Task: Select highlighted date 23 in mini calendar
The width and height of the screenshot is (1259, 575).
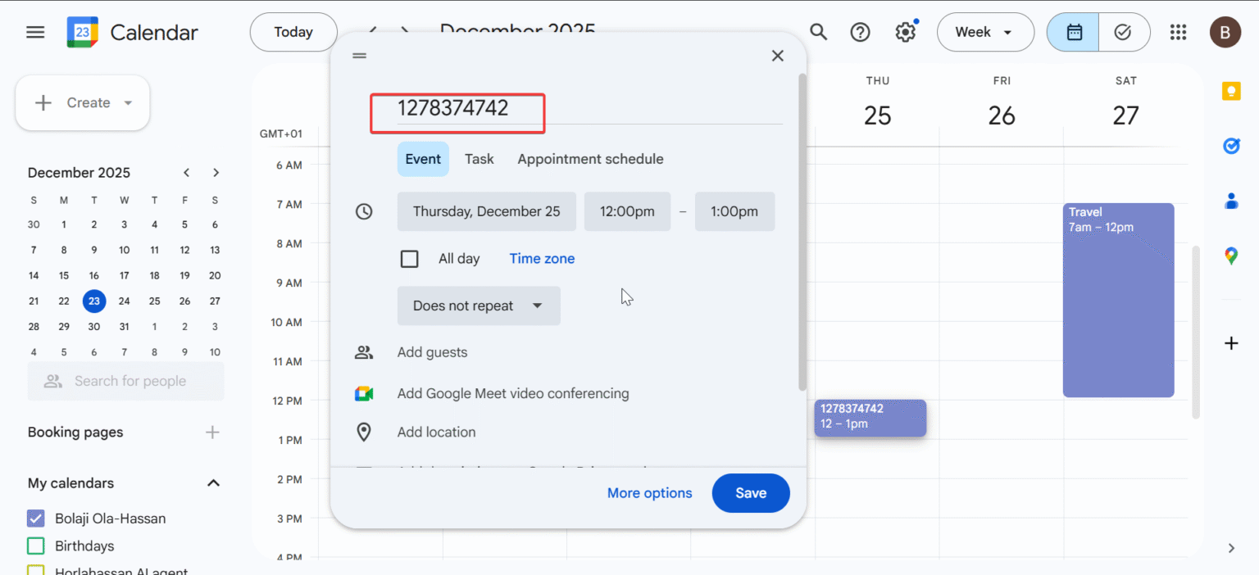Action: coord(94,301)
